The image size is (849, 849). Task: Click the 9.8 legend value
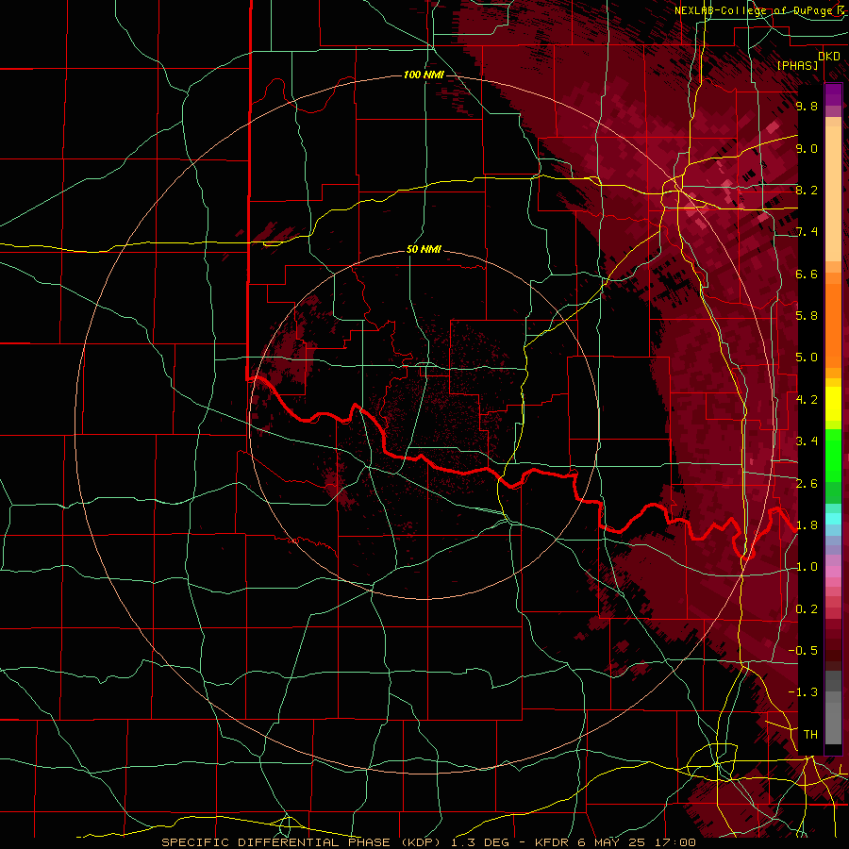pos(807,107)
